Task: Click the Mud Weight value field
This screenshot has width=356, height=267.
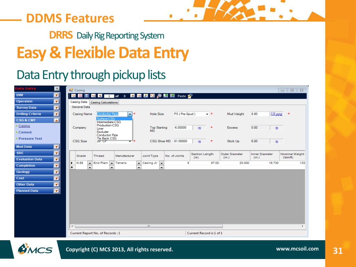Action: click(x=259, y=114)
